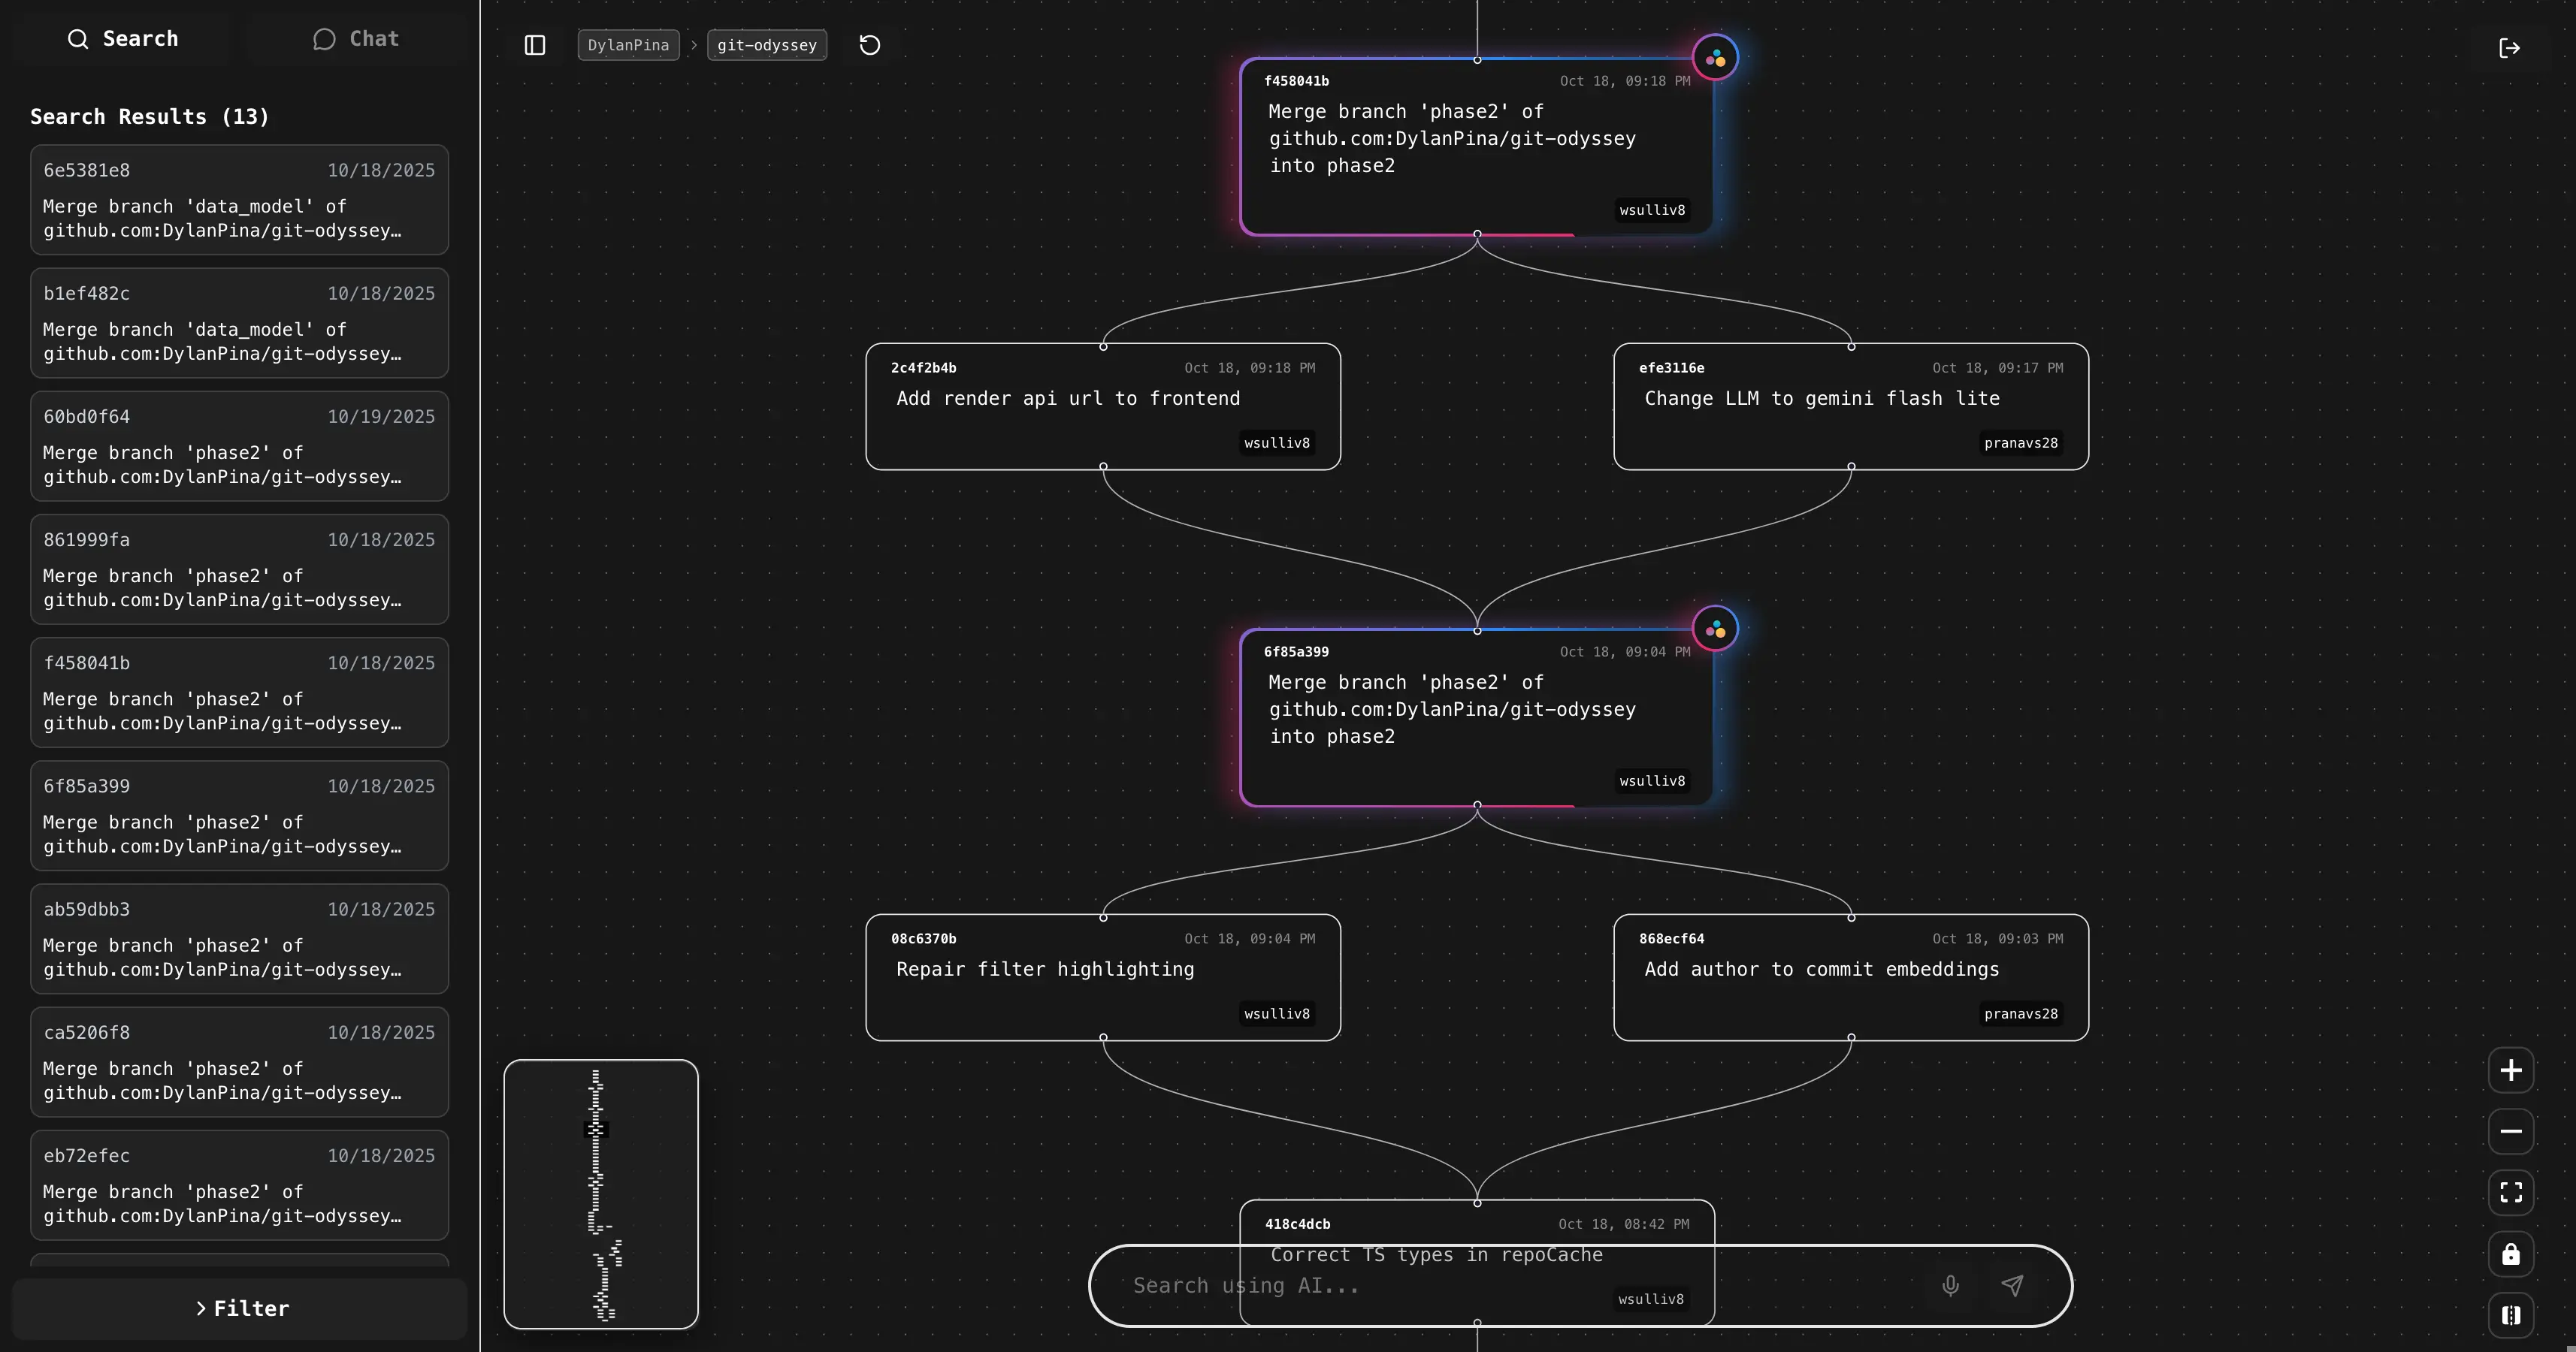The width and height of the screenshot is (2576, 1352).
Task: Switch to the Chat tab
Action: (356, 39)
